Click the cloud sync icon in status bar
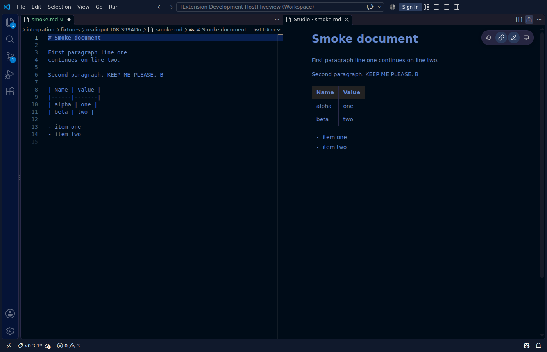Viewport: 547px width, 352px height. pos(48,346)
